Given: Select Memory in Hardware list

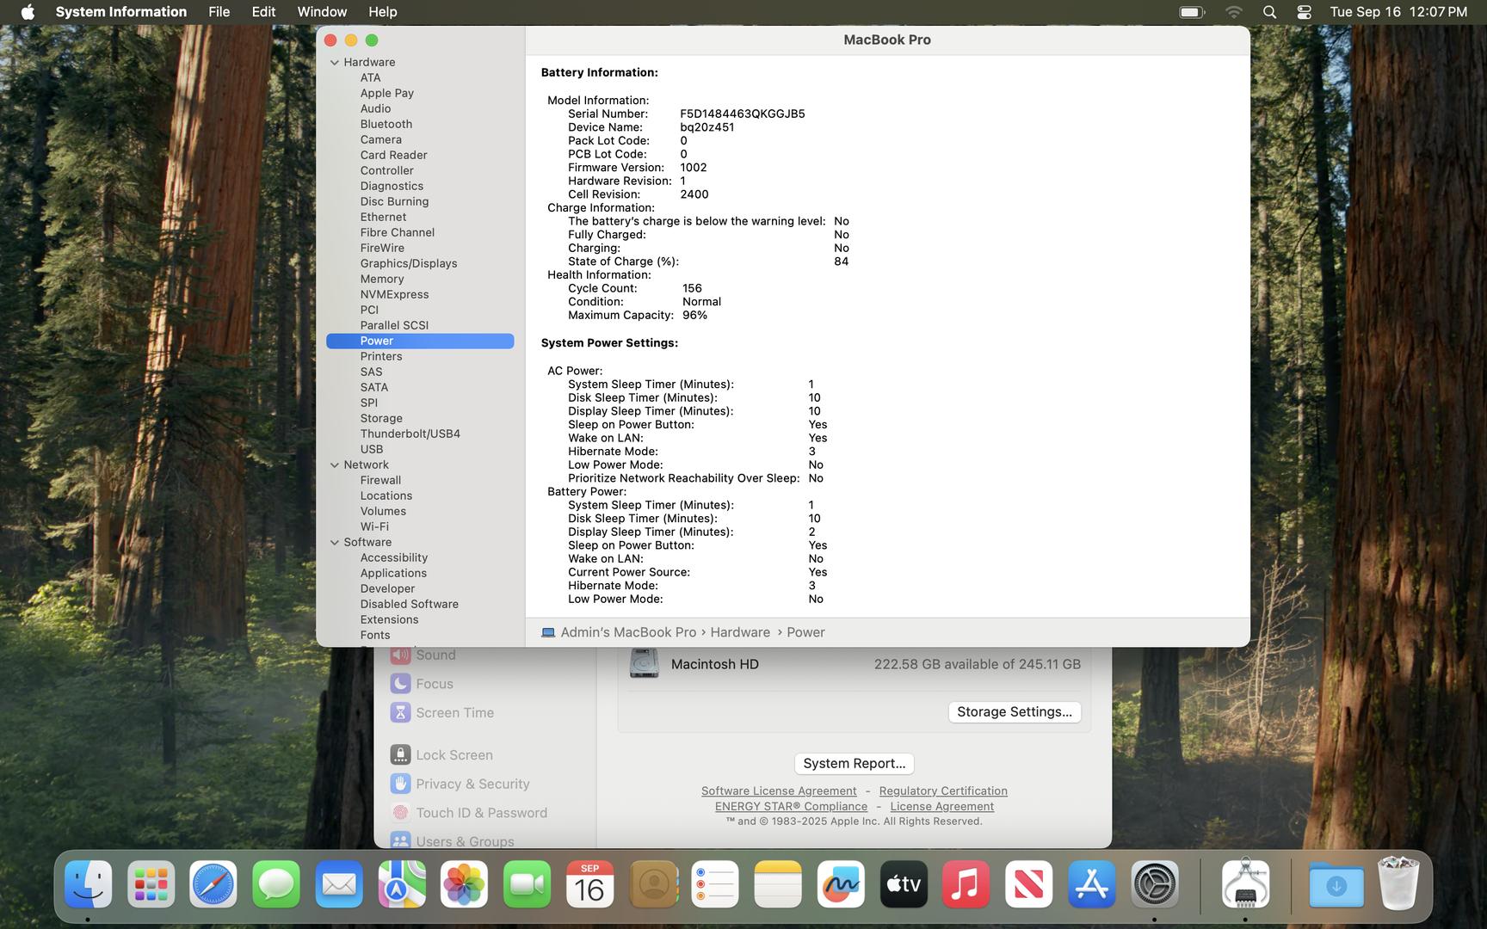Looking at the screenshot, I should tap(382, 279).
